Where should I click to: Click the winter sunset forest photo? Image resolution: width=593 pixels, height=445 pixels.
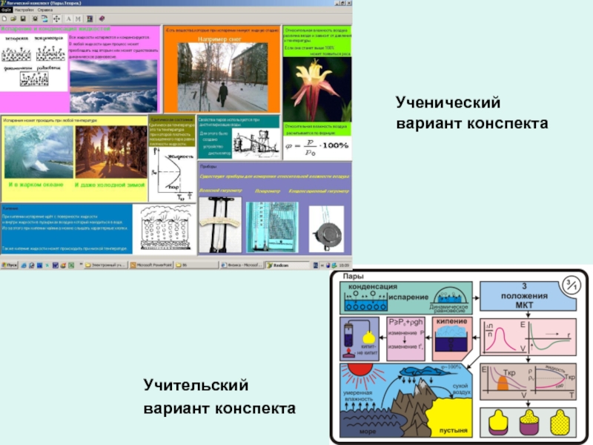click(111, 152)
